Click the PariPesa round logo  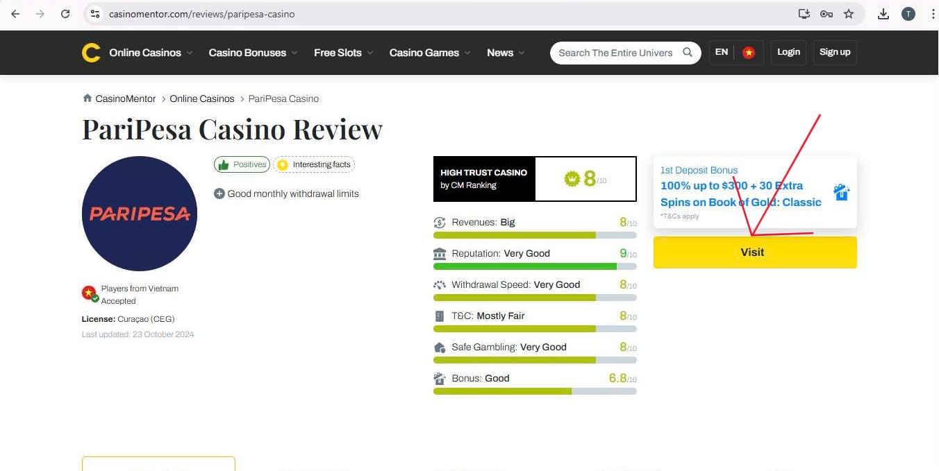tap(140, 214)
